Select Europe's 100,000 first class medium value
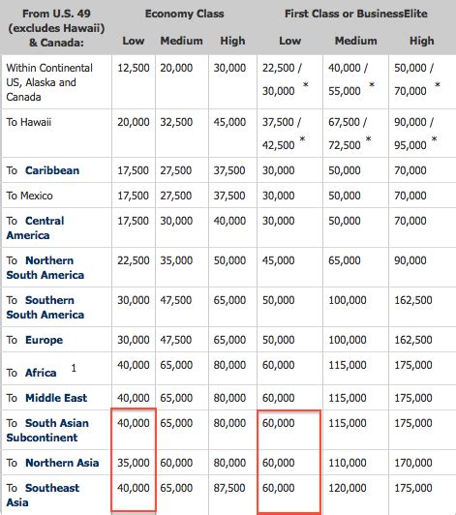This screenshot has width=456, height=515. (x=348, y=340)
